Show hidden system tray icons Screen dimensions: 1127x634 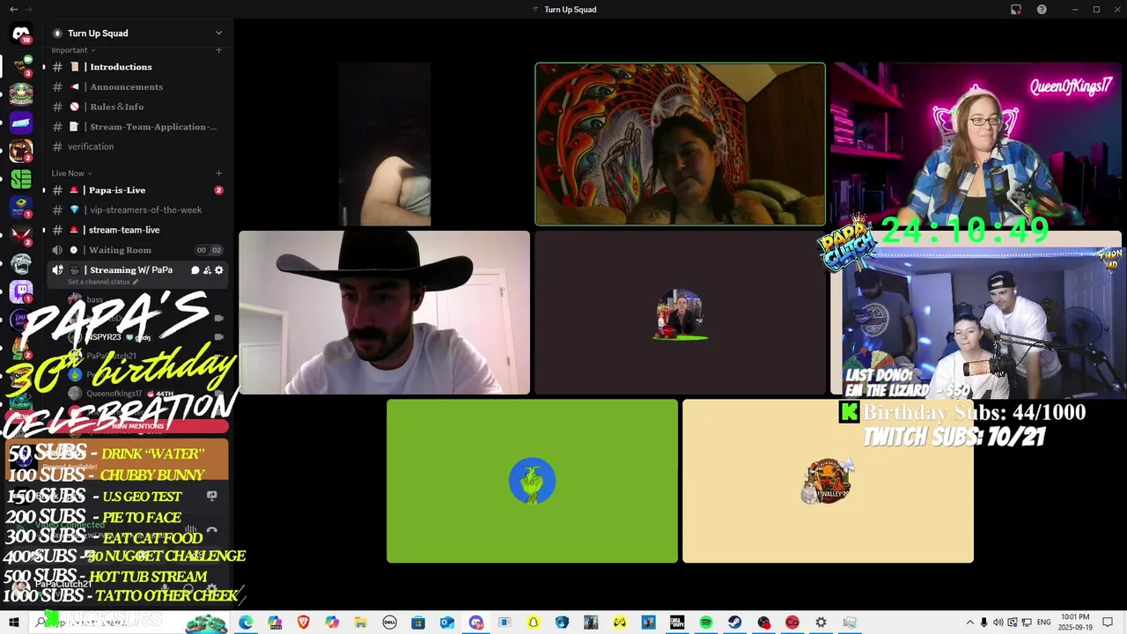coord(969,623)
